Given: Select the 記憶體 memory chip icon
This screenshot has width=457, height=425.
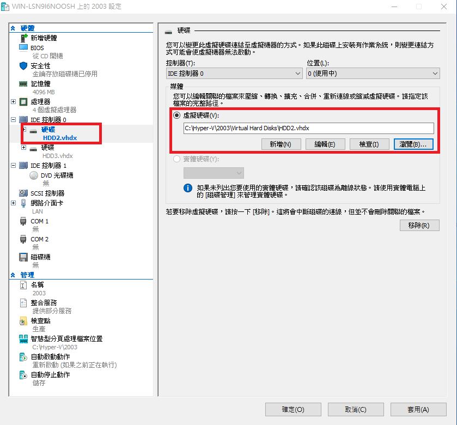Looking at the screenshot, I should [x=23, y=84].
